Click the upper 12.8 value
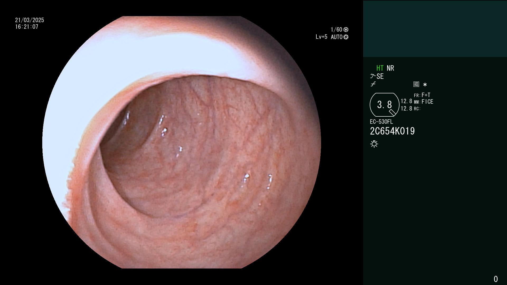 (406, 101)
